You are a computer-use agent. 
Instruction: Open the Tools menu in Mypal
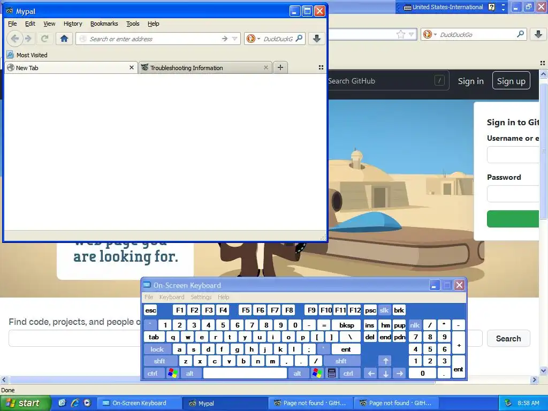click(x=133, y=24)
